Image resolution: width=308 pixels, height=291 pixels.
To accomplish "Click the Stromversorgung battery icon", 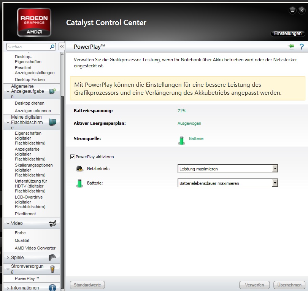I will [x=52, y=269].
